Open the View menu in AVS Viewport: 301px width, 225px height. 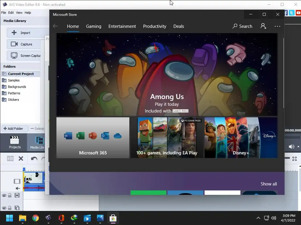coord(19,13)
